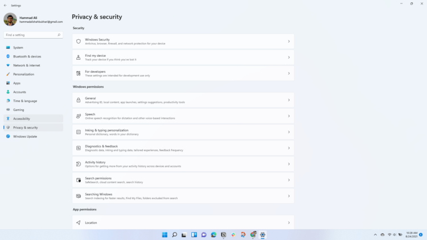Click the OneDrive cloud tray icon

pos(383,234)
